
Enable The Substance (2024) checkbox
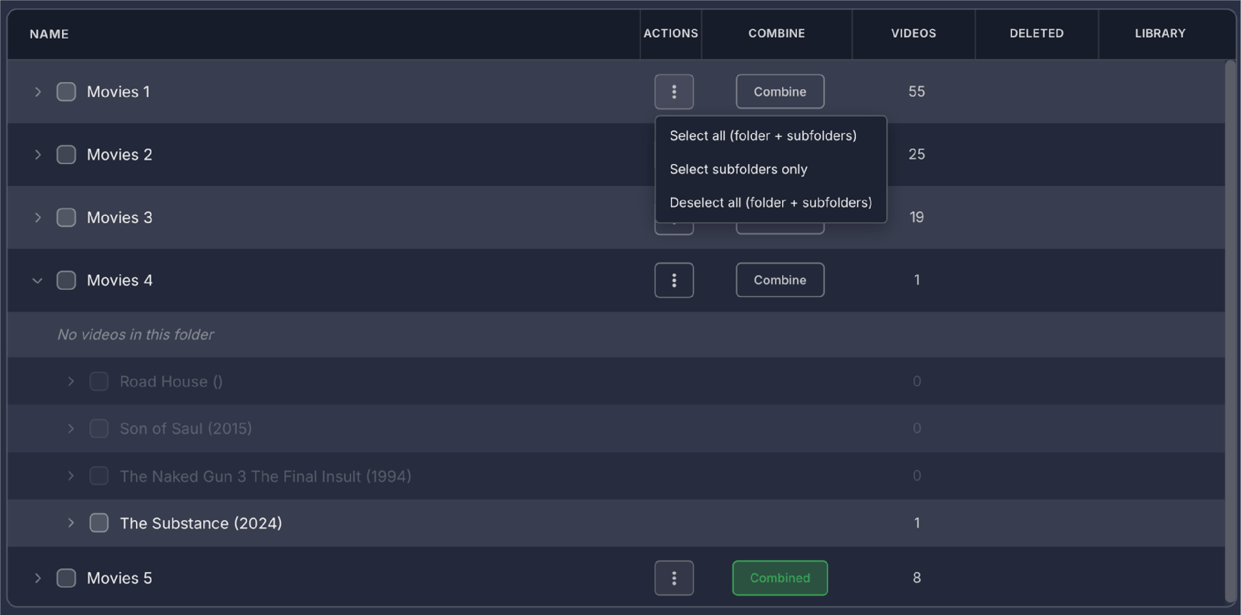pos(99,523)
